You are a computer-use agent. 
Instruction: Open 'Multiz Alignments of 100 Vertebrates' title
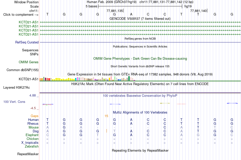coord(140,112)
